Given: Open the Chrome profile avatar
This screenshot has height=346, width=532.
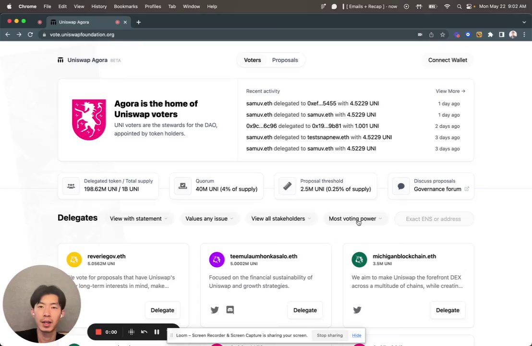Looking at the screenshot, I should [513, 35].
